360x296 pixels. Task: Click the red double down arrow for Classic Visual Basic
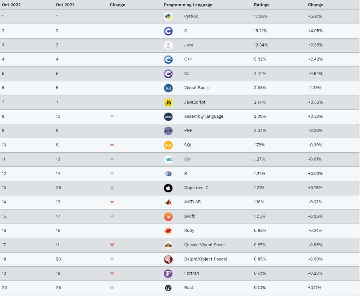click(x=112, y=245)
